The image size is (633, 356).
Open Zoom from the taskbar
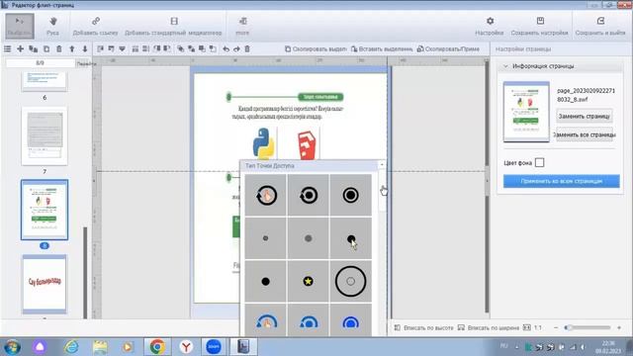click(214, 347)
